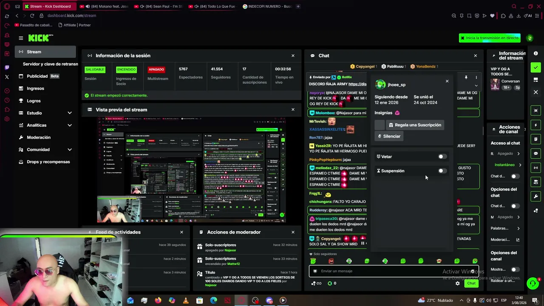Toggle the Vetar switch for jhoee_sp

442,156
